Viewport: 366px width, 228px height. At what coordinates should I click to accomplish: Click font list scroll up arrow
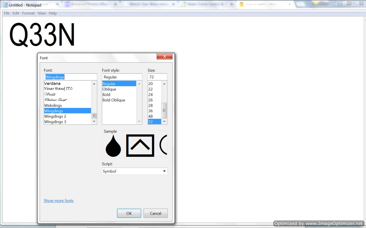click(94, 84)
